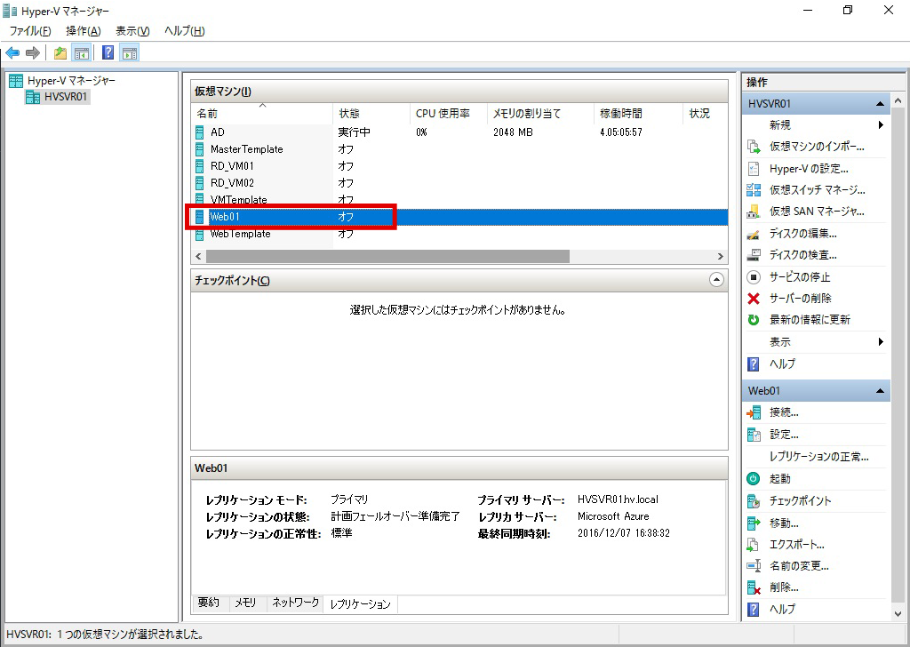Click 最新の情報に更新 refresh icon

tap(754, 320)
